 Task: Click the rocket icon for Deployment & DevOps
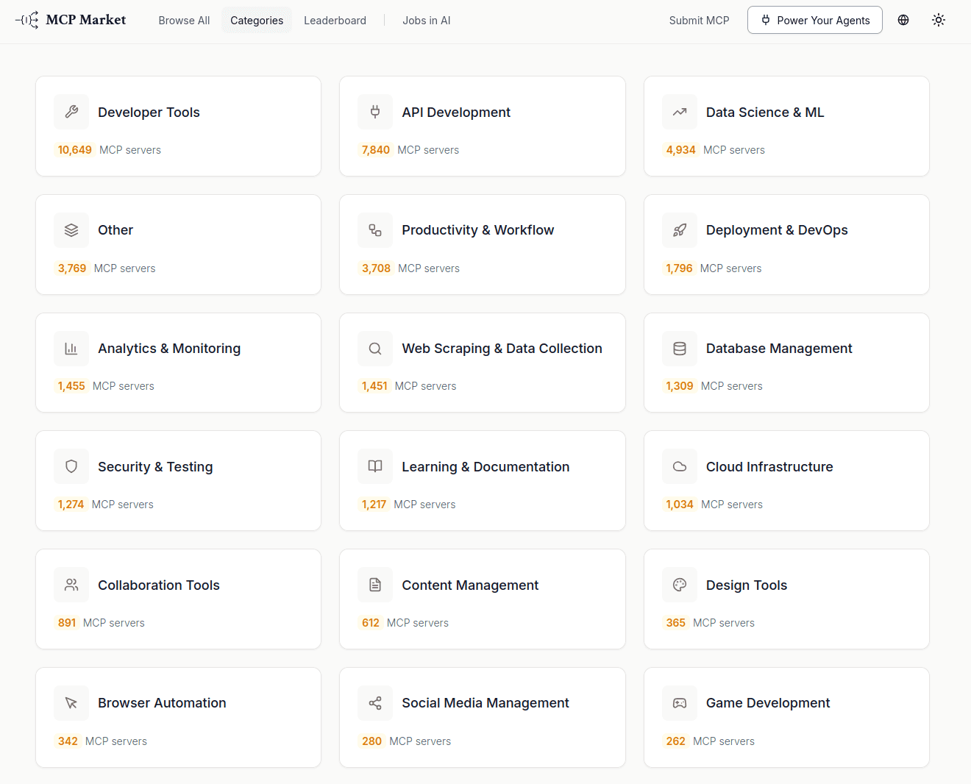click(680, 230)
